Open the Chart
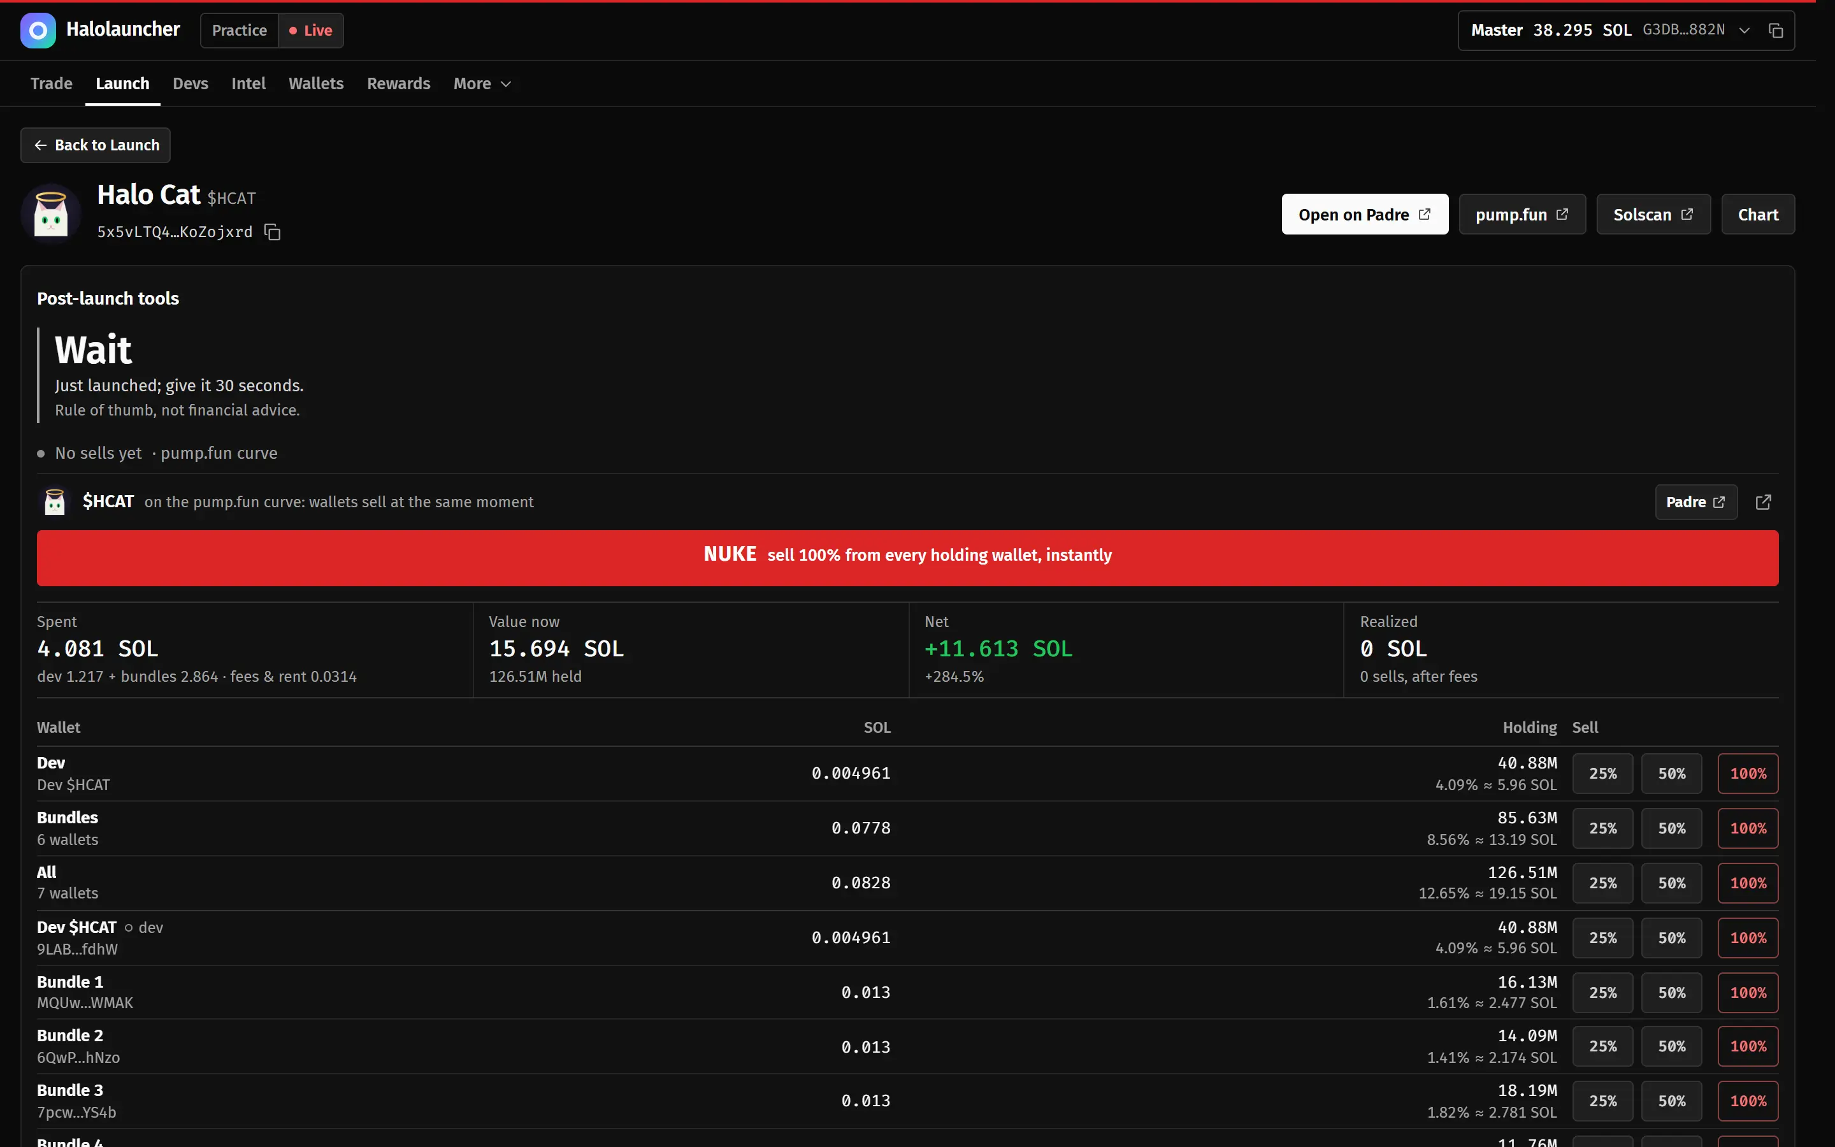Screen dimensions: 1835x1147 pyautogui.click(x=1758, y=215)
